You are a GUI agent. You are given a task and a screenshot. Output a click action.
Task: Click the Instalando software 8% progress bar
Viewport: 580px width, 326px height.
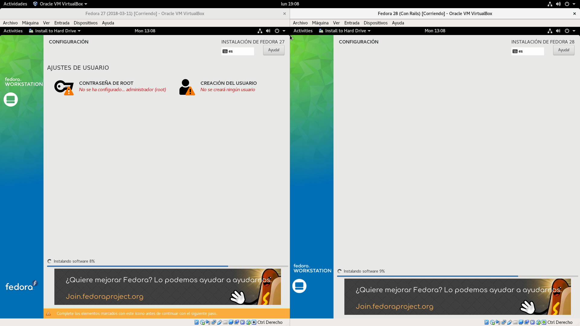167,266
